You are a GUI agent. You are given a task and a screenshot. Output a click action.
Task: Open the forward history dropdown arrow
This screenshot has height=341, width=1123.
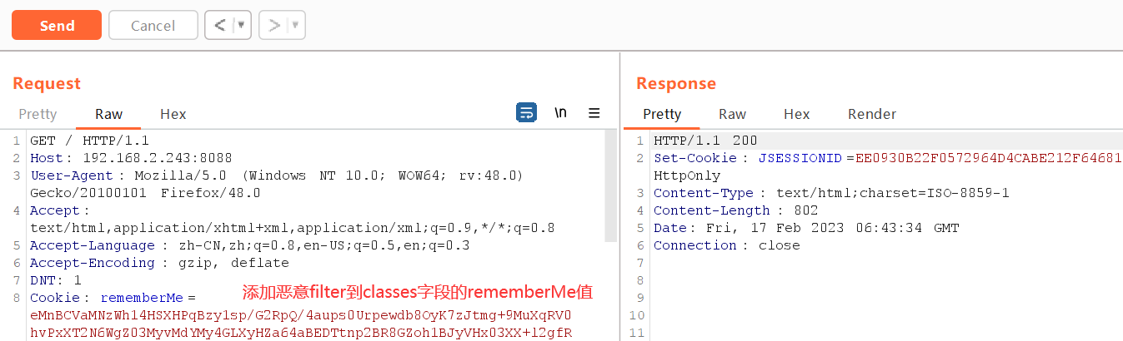(x=295, y=26)
